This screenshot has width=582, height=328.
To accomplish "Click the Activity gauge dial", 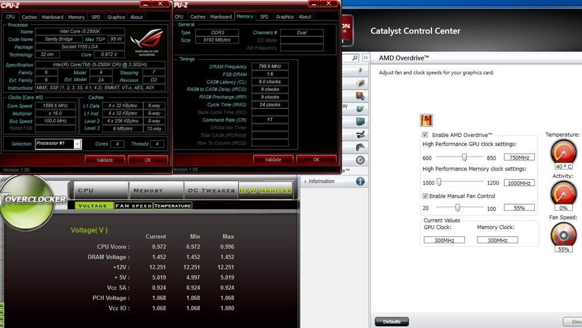I will [x=563, y=193].
